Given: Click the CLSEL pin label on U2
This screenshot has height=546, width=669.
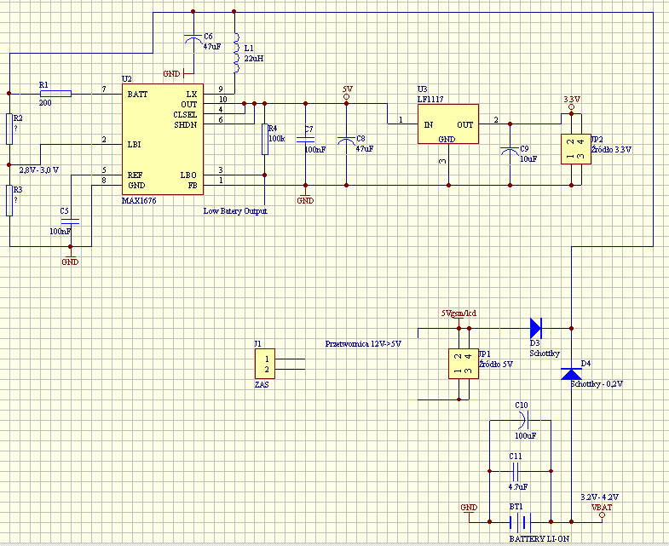Looking at the screenshot, I should pos(185,115).
